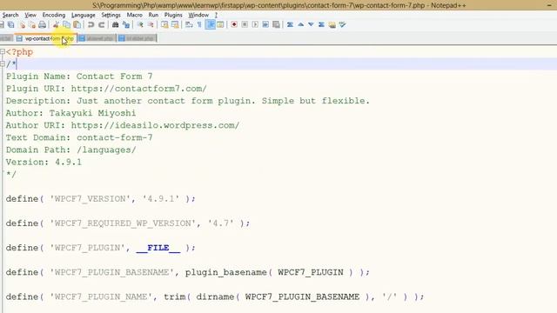Click the Stop Recording macro icon
The height and width of the screenshot is (313, 557).
(245, 24)
